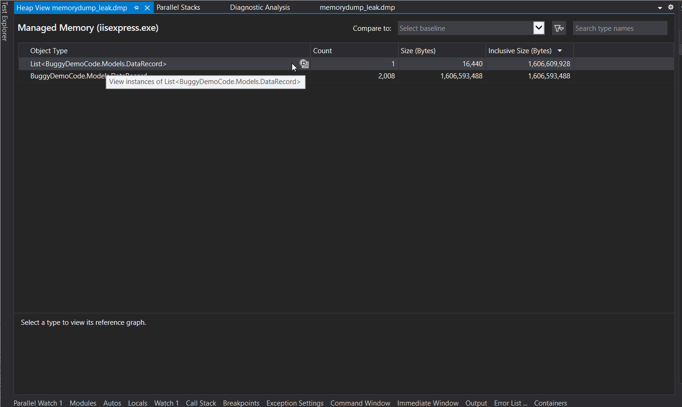Open the Locals tool window tab
Image resolution: width=682 pixels, height=407 pixels.
coord(137,403)
